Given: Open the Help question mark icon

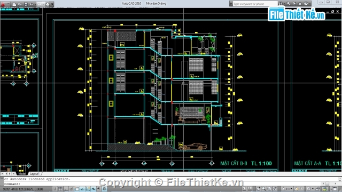Looking at the screenshot, I should pyautogui.click(x=306, y=4).
